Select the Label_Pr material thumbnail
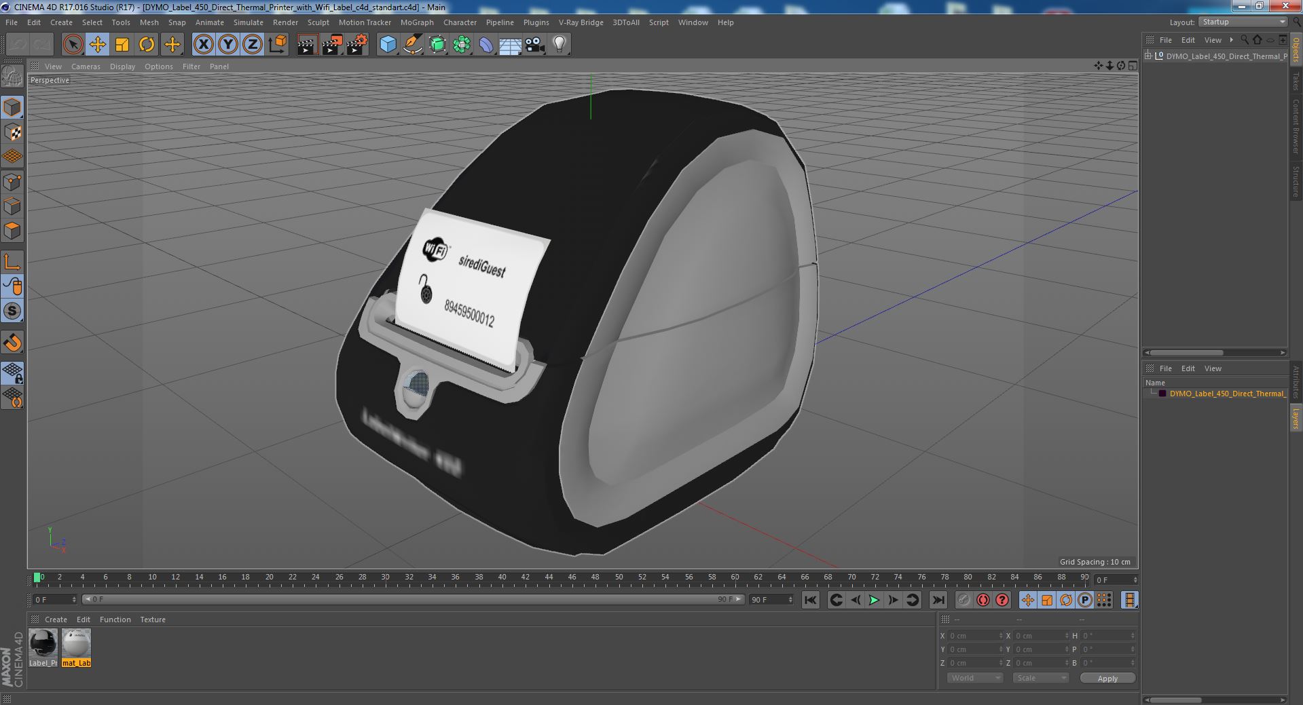 coord(43,647)
